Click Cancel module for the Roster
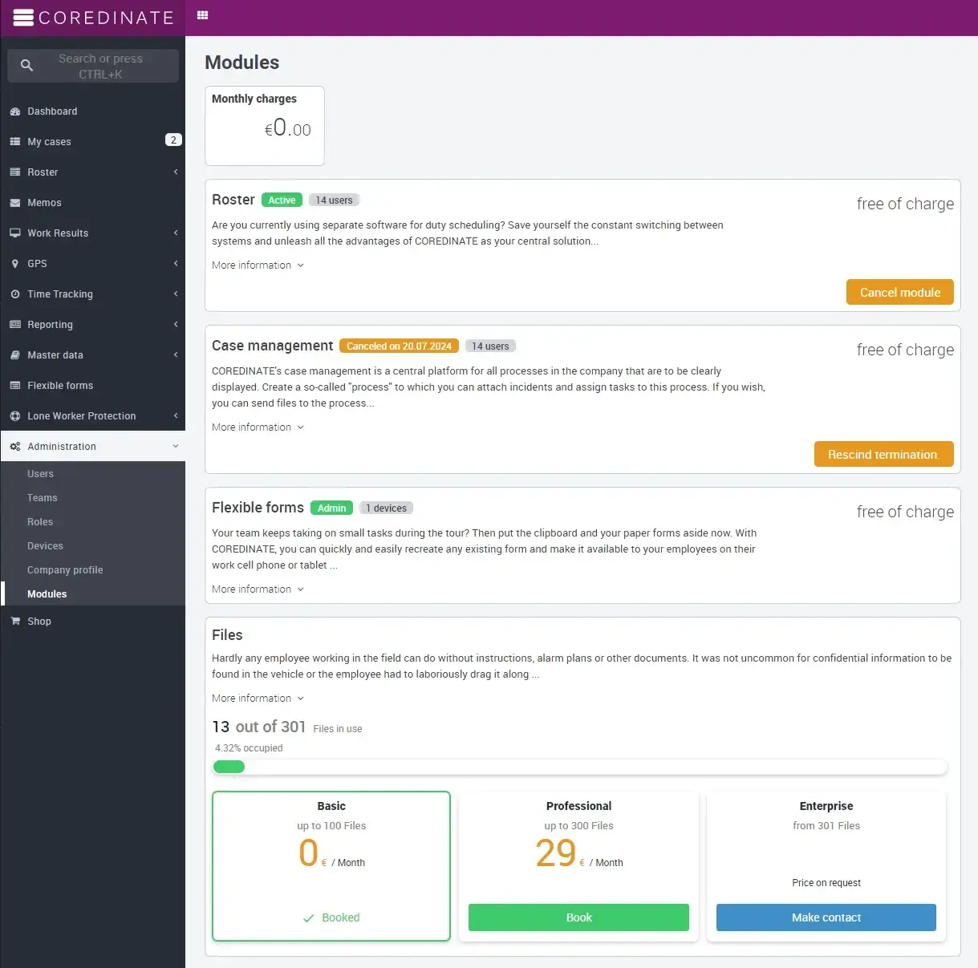Image resolution: width=978 pixels, height=968 pixels. (x=899, y=292)
